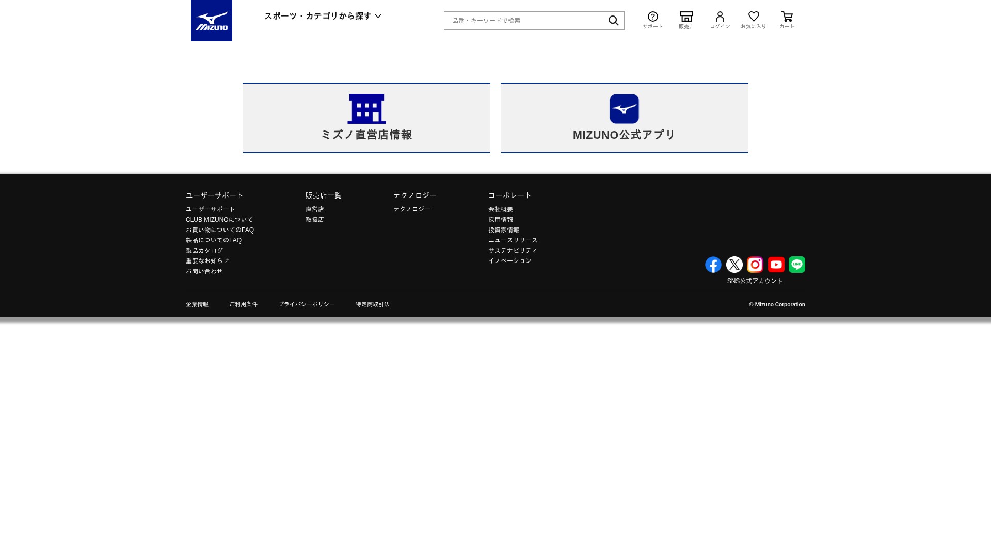Open the X (Twitter) icon
Viewport: 991px width, 557px height.
coord(734,265)
